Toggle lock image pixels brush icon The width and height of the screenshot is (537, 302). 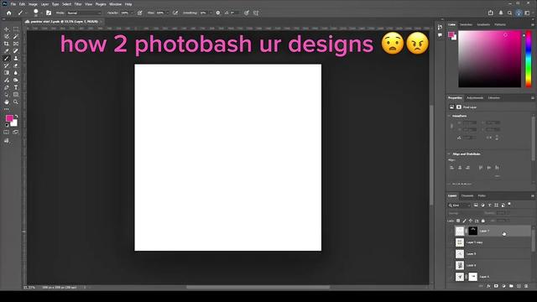(x=464, y=221)
